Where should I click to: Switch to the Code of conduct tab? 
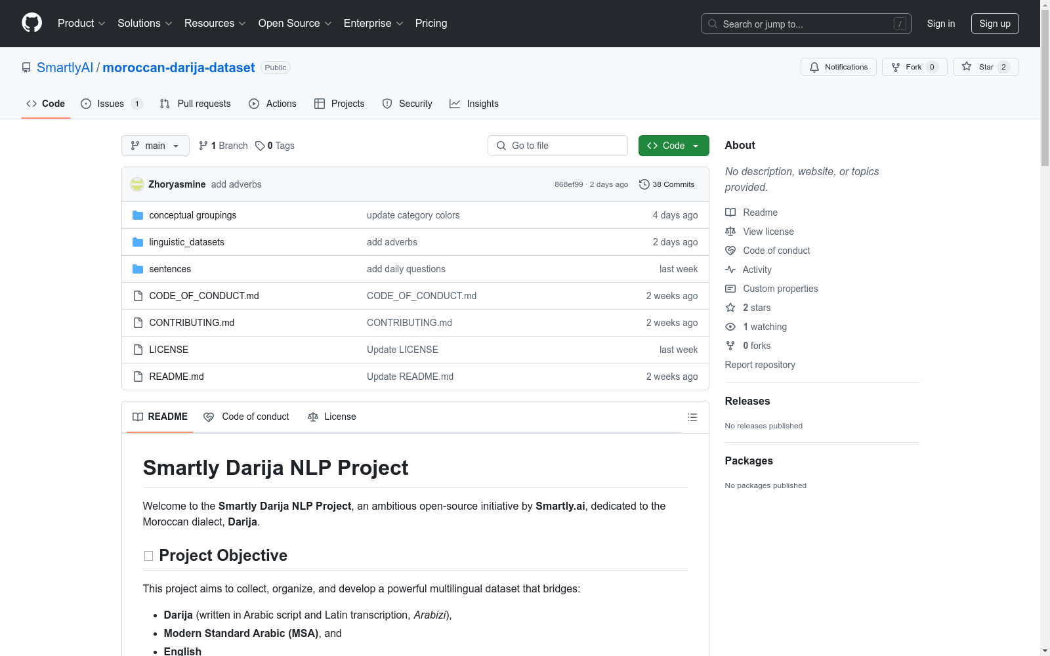247,417
